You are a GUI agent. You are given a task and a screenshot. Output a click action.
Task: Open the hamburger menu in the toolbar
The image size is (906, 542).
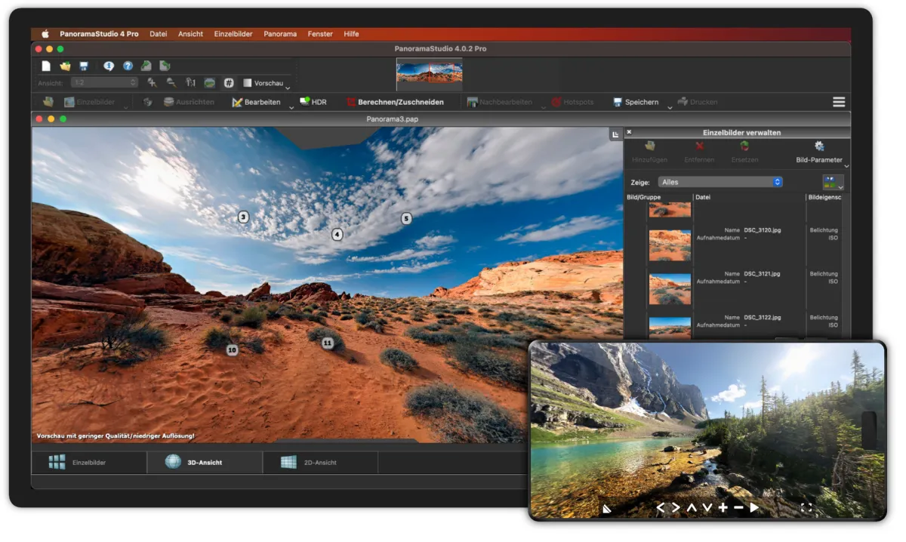point(838,102)
